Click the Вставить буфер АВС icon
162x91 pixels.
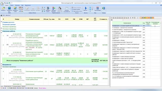(x=60, y=8)
